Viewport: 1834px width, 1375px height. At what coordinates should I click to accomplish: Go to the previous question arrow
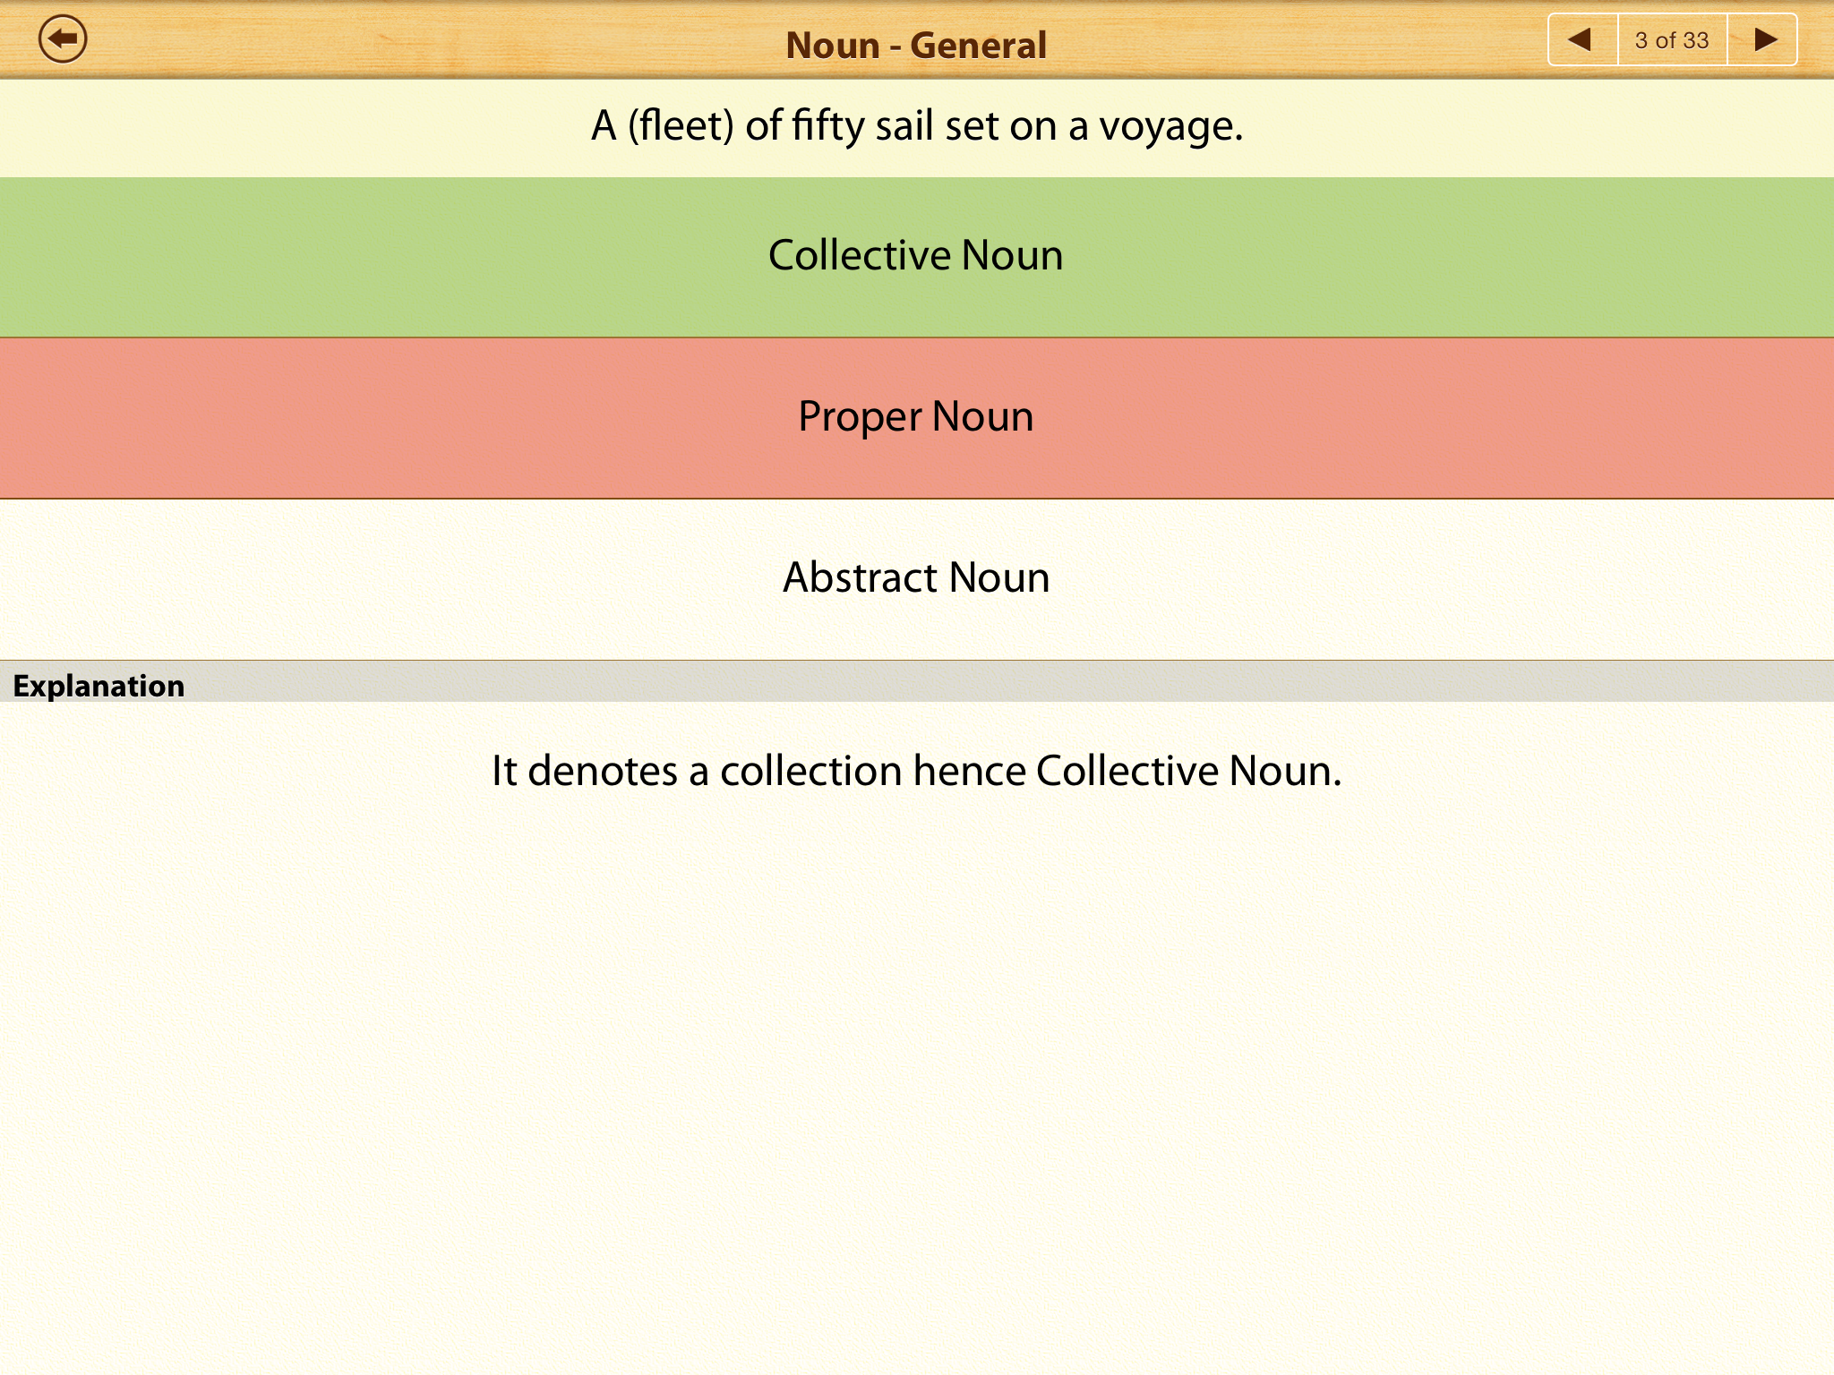click(x=1581, y=39)
